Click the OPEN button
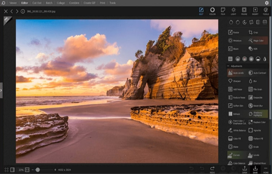 coord(244,169)
